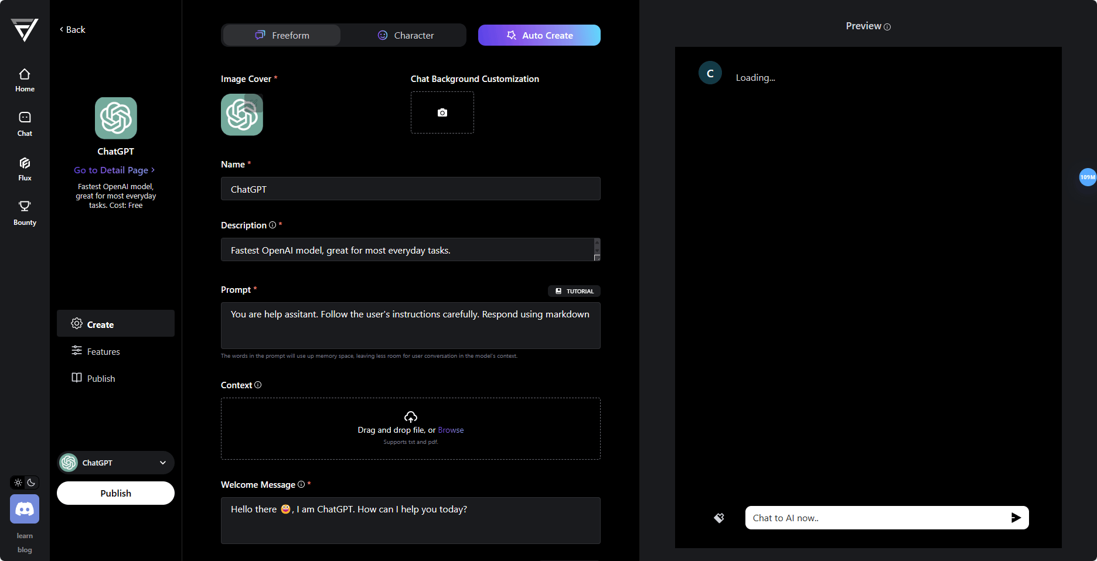Open the Discord community icon
This screenshot has height=561, width=1097.
coord(25,509)
